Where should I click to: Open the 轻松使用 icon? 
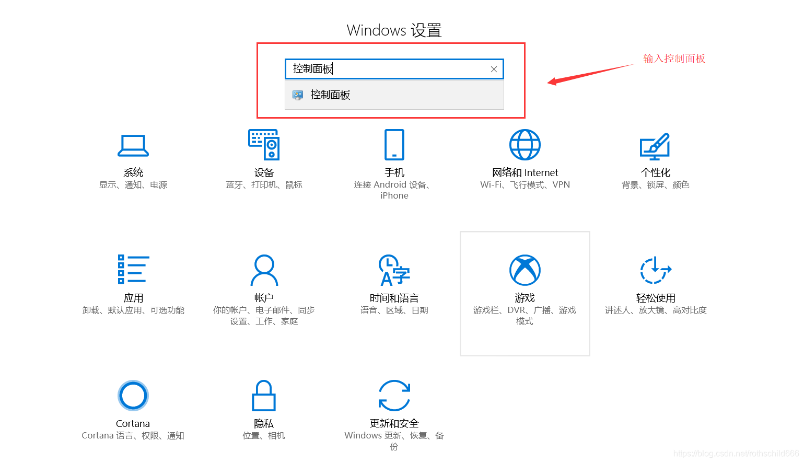click(656, 270)
